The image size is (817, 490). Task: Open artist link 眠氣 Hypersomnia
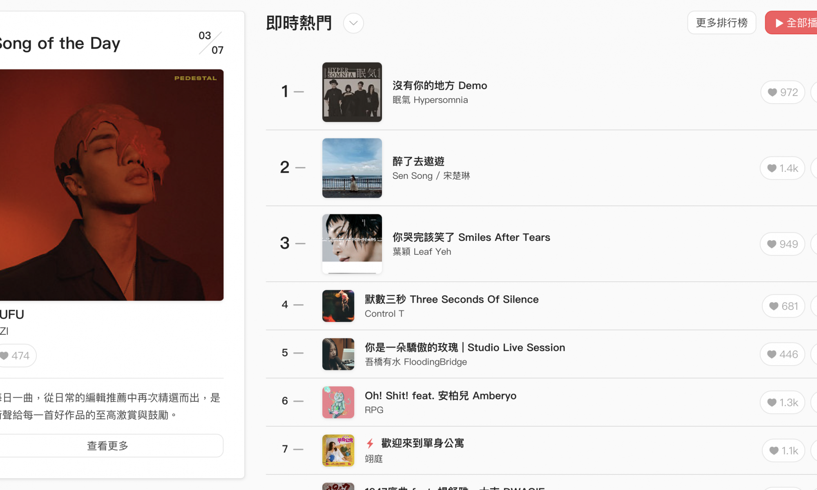(x=430, y=100)
